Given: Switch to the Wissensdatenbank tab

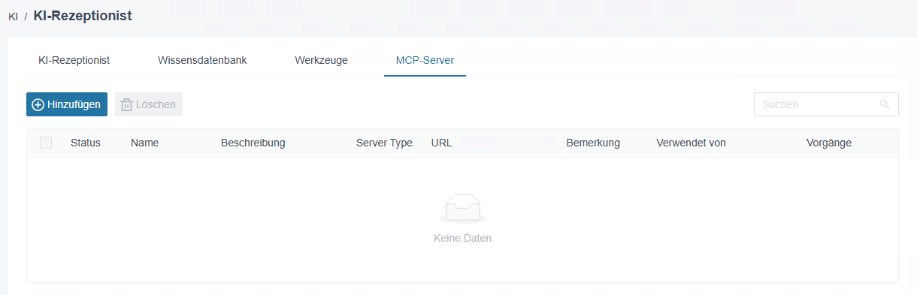Looking at the screenshot, I should point(202,60).
